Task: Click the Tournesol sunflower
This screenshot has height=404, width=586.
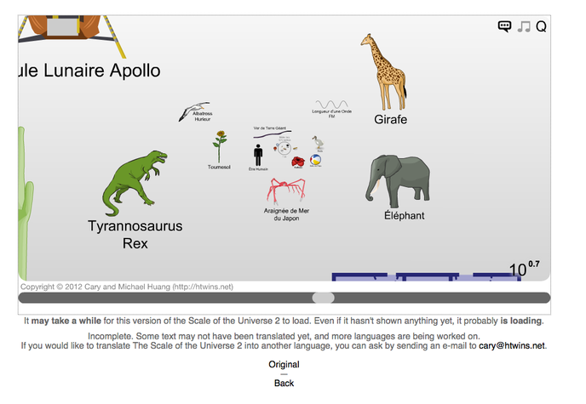Action: click(x=221, y=146)
